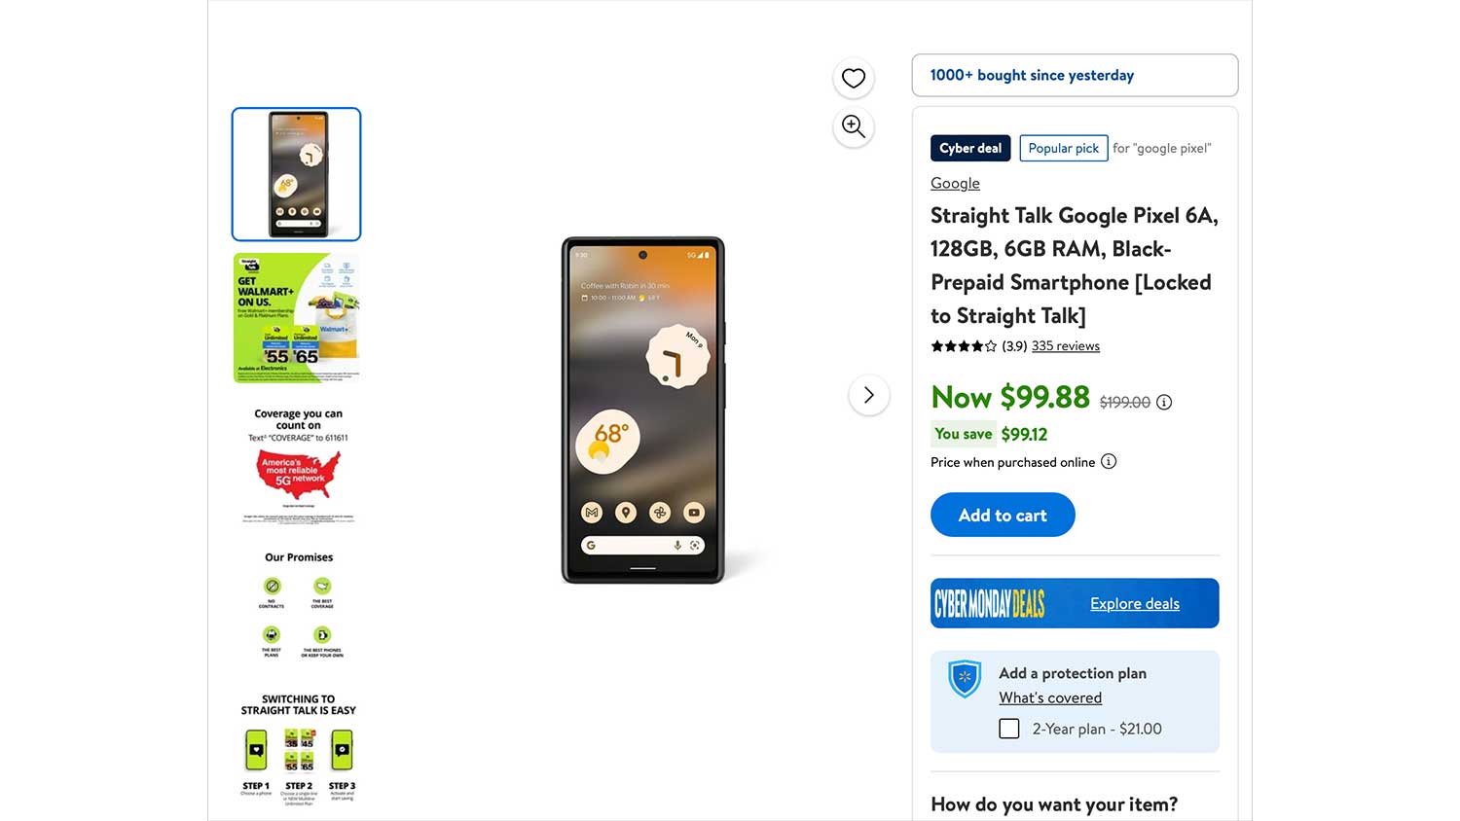Select the Pixel phone front thumbnail

(296, 174)
